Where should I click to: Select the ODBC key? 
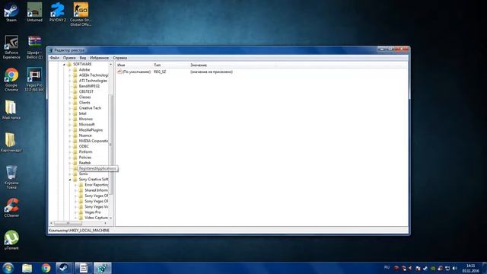click(84, 146)
